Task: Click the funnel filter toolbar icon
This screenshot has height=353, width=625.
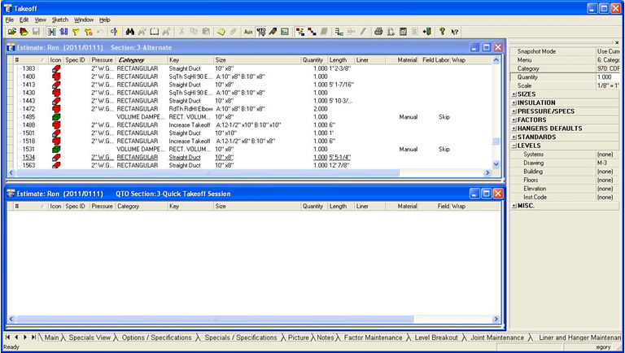Action: (76, 32)
